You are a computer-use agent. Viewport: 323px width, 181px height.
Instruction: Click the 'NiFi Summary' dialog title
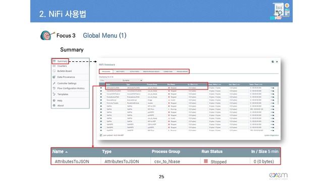(x=107, y=65)
